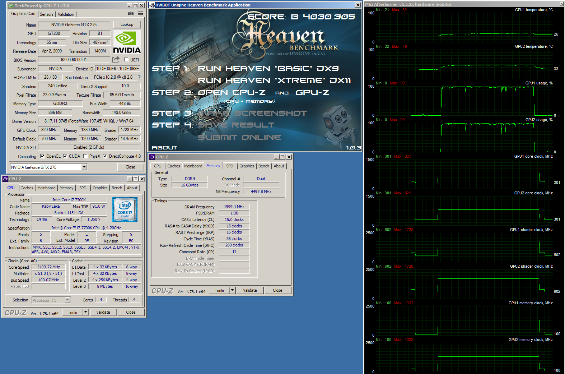Image resolution: width=565 pixels, height=374 pixels.
Task: Click the GPU1 usage graph in Afterburner
Action: pos(464,101)
